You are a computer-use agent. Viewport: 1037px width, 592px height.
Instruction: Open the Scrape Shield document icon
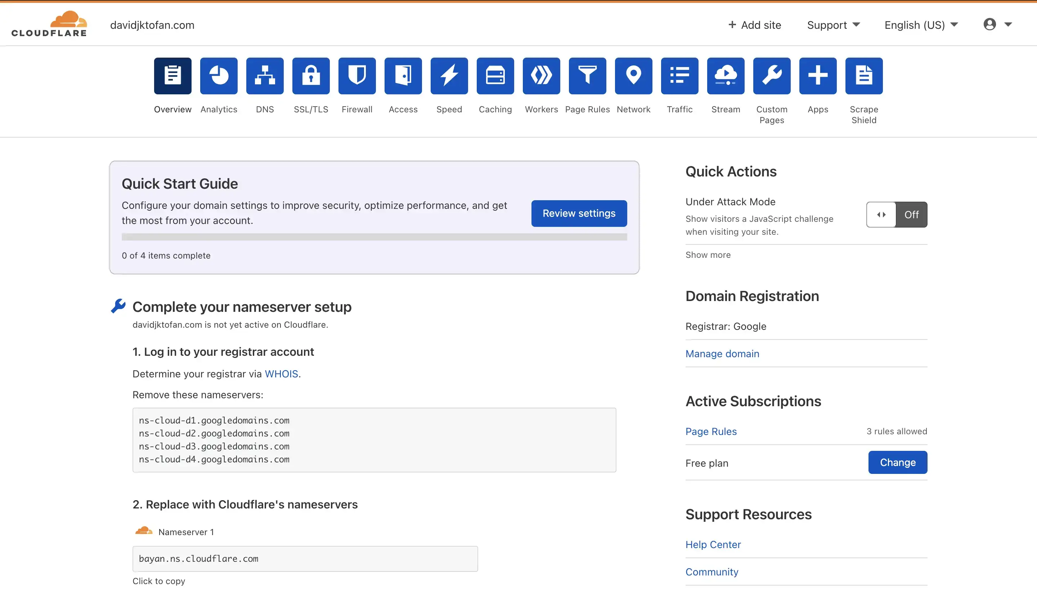864,76
